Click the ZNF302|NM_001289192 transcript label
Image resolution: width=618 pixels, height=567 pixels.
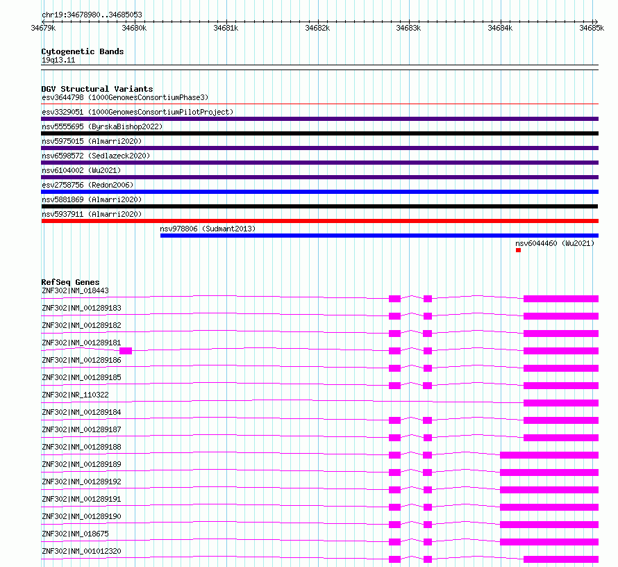tap(81, 482)
